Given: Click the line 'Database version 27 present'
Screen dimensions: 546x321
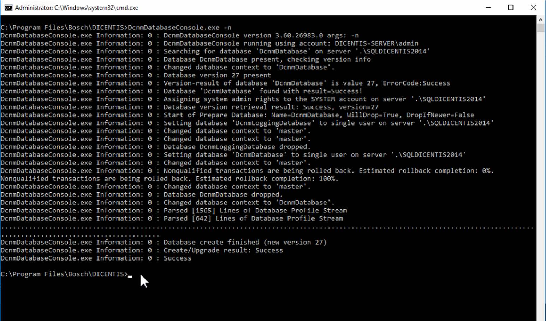Looking at the screenshot, I should [217, 75].
